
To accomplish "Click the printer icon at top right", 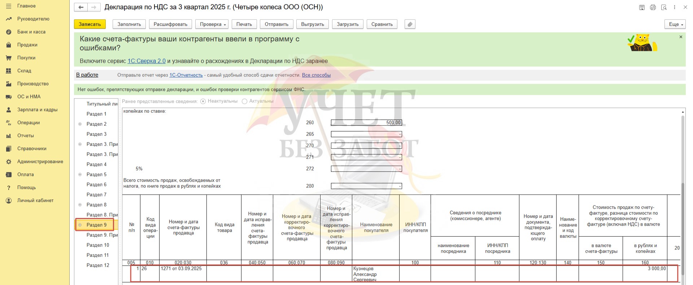I will (x=653, y=7).
